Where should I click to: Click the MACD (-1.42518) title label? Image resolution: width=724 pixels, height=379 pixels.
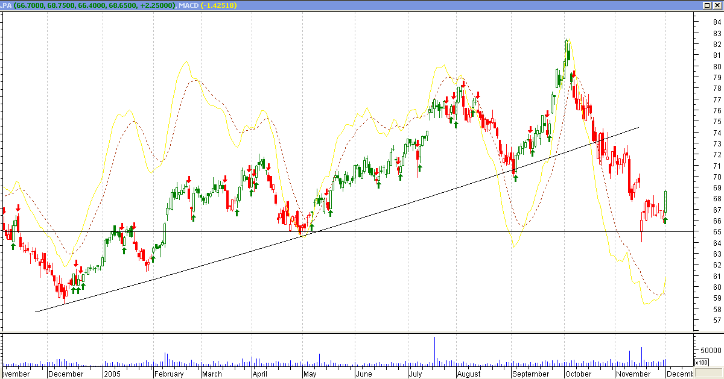(208, 5)
